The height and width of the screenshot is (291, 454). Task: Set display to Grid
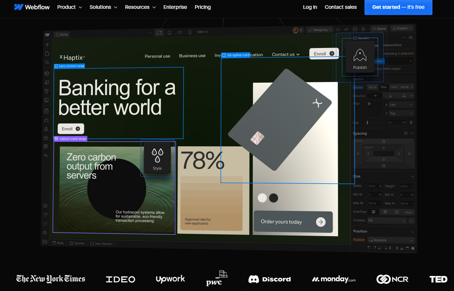(x=394, y=87)
